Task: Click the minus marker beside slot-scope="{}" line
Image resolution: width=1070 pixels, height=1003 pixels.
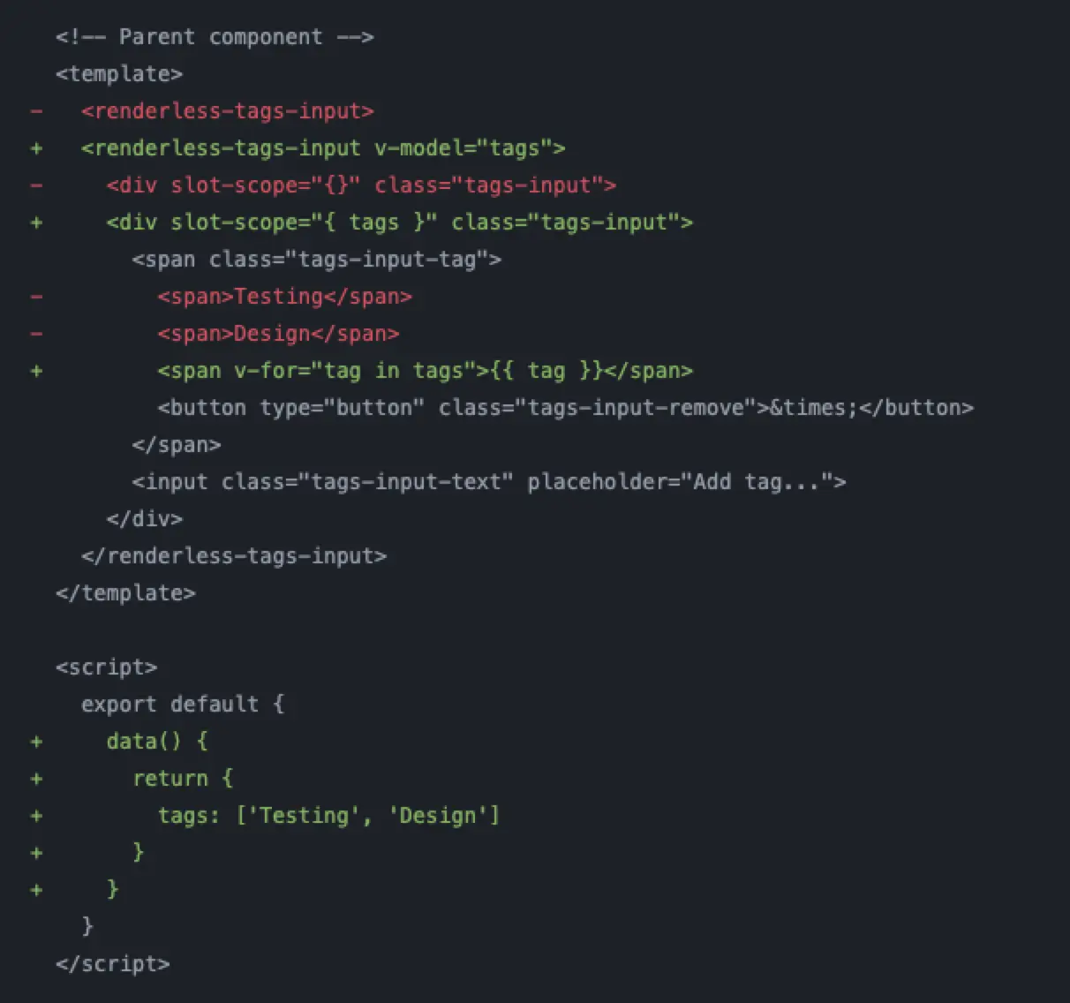Action: click(x=36, y=185)
